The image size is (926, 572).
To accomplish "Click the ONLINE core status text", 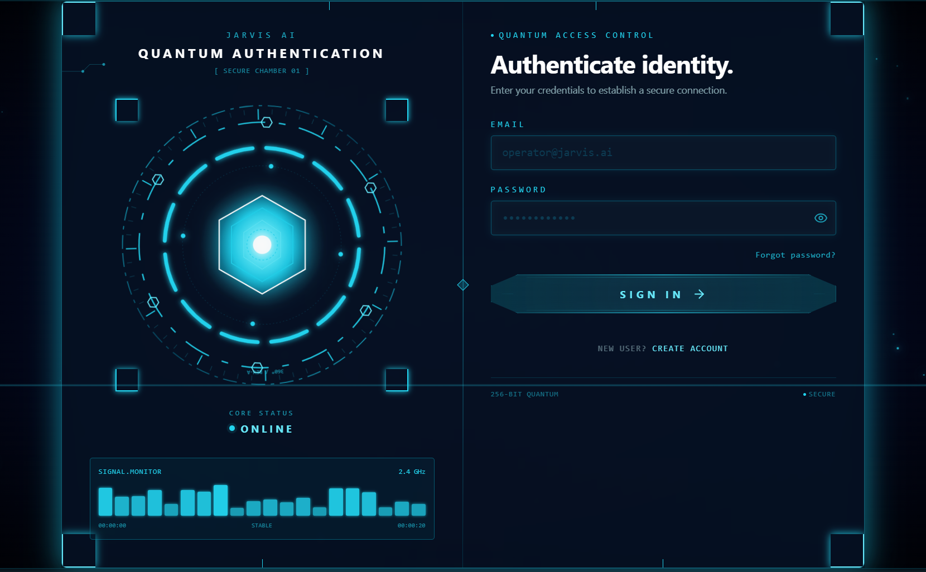I will tap(267, 429).
